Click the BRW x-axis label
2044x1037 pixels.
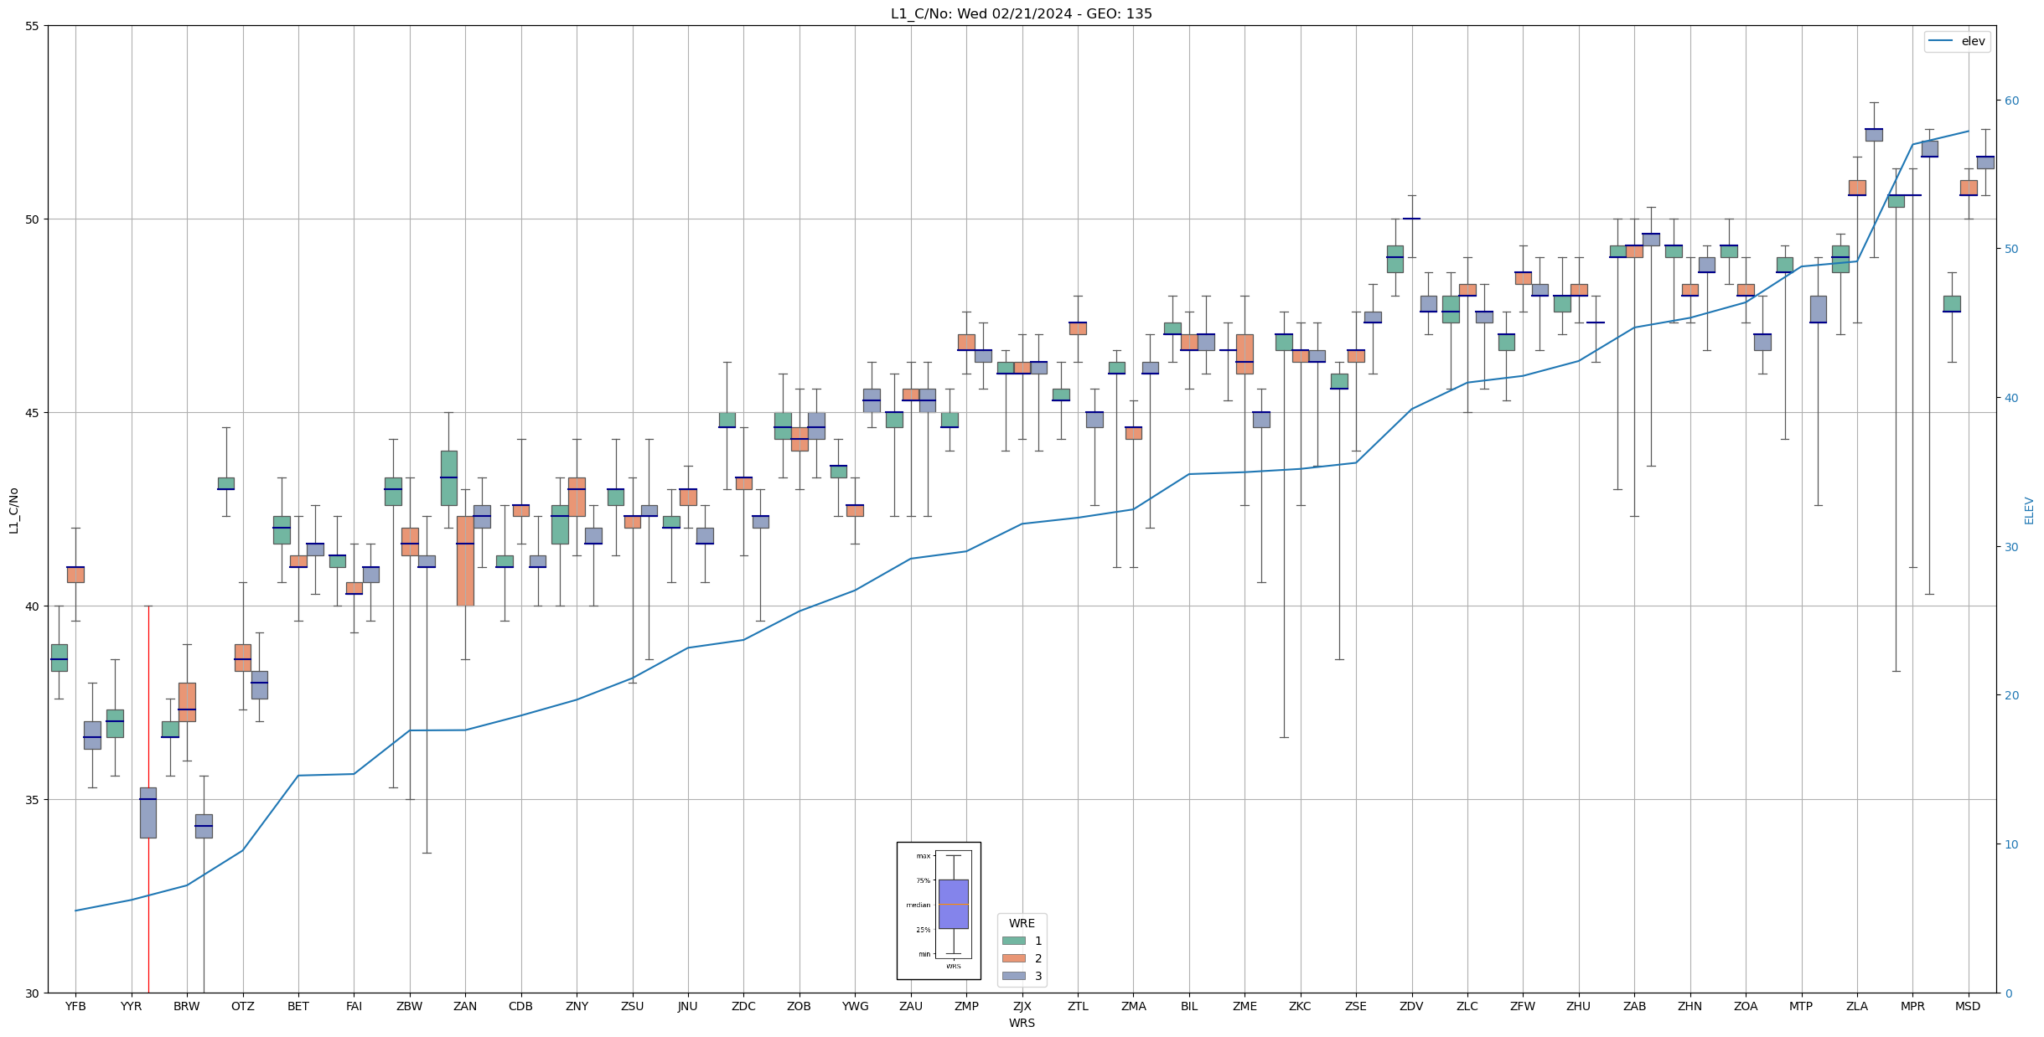click(187, 1006)
